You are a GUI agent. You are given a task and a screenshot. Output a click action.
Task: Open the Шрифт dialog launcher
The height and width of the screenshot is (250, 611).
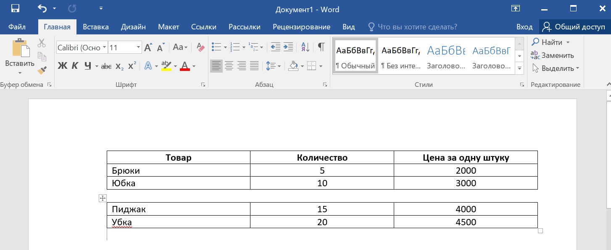tap(203, 85)
